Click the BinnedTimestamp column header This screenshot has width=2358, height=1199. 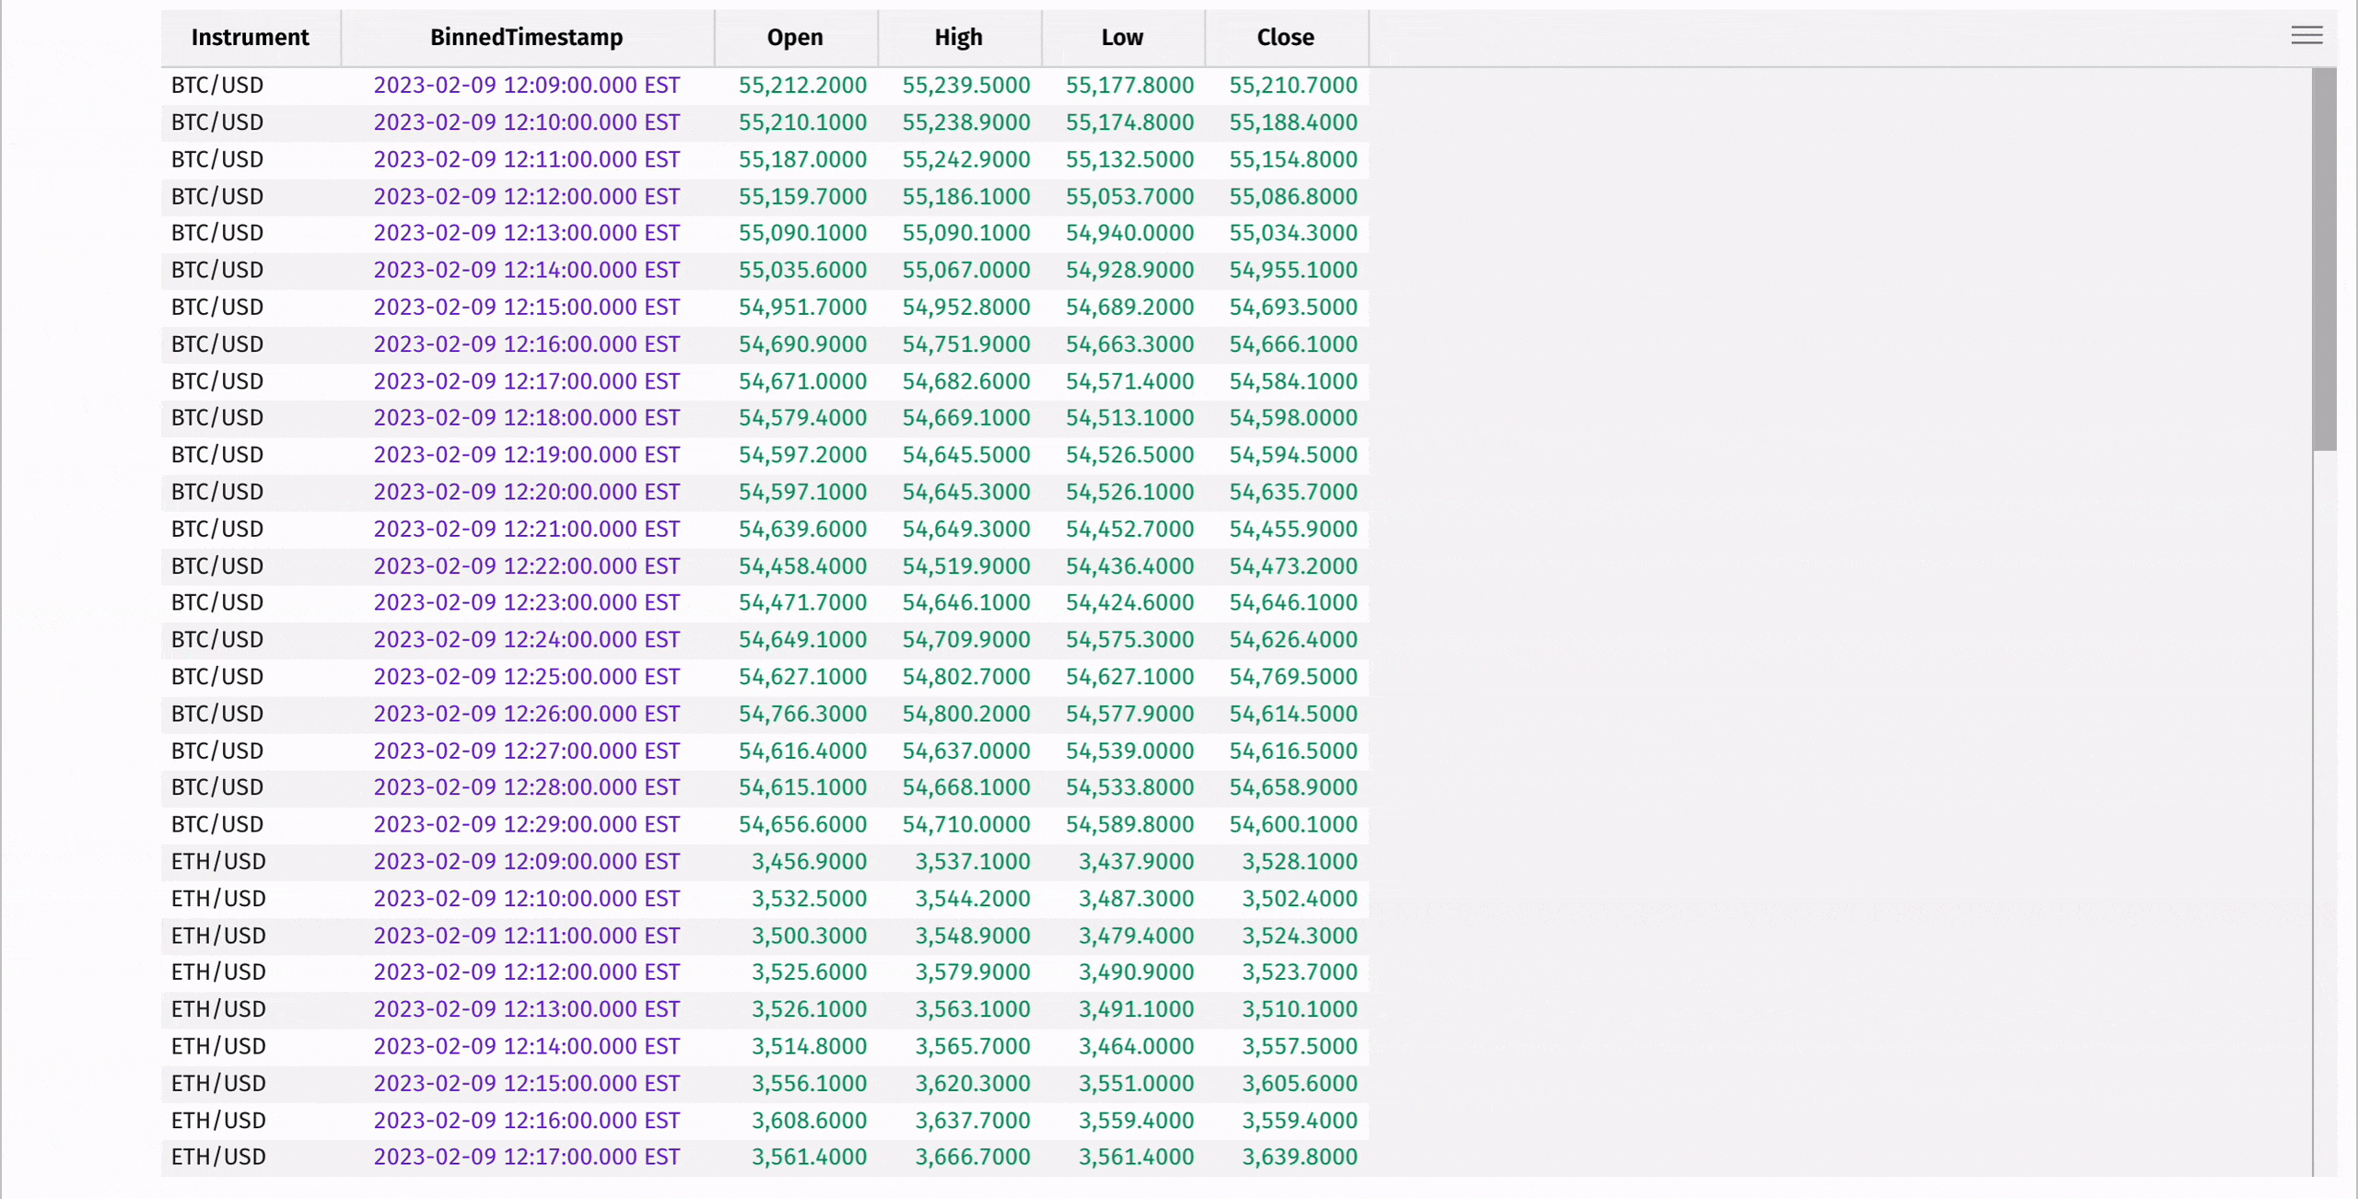526,37
